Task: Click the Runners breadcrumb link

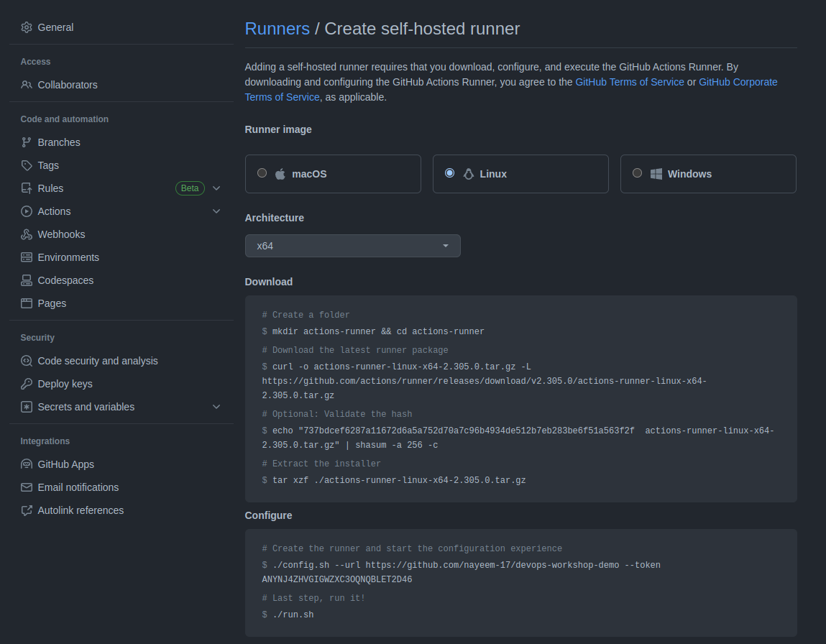Action: (277, 29)
